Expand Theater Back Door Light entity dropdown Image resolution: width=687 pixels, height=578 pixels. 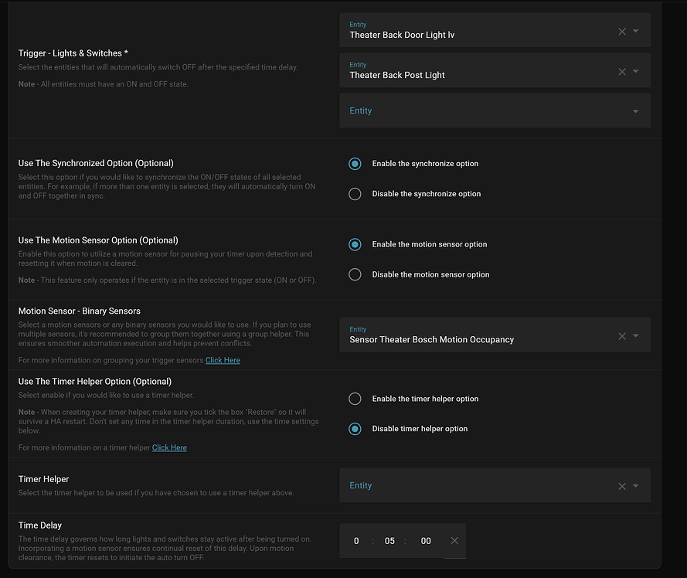pyautogui.click(x=636, y=31)
